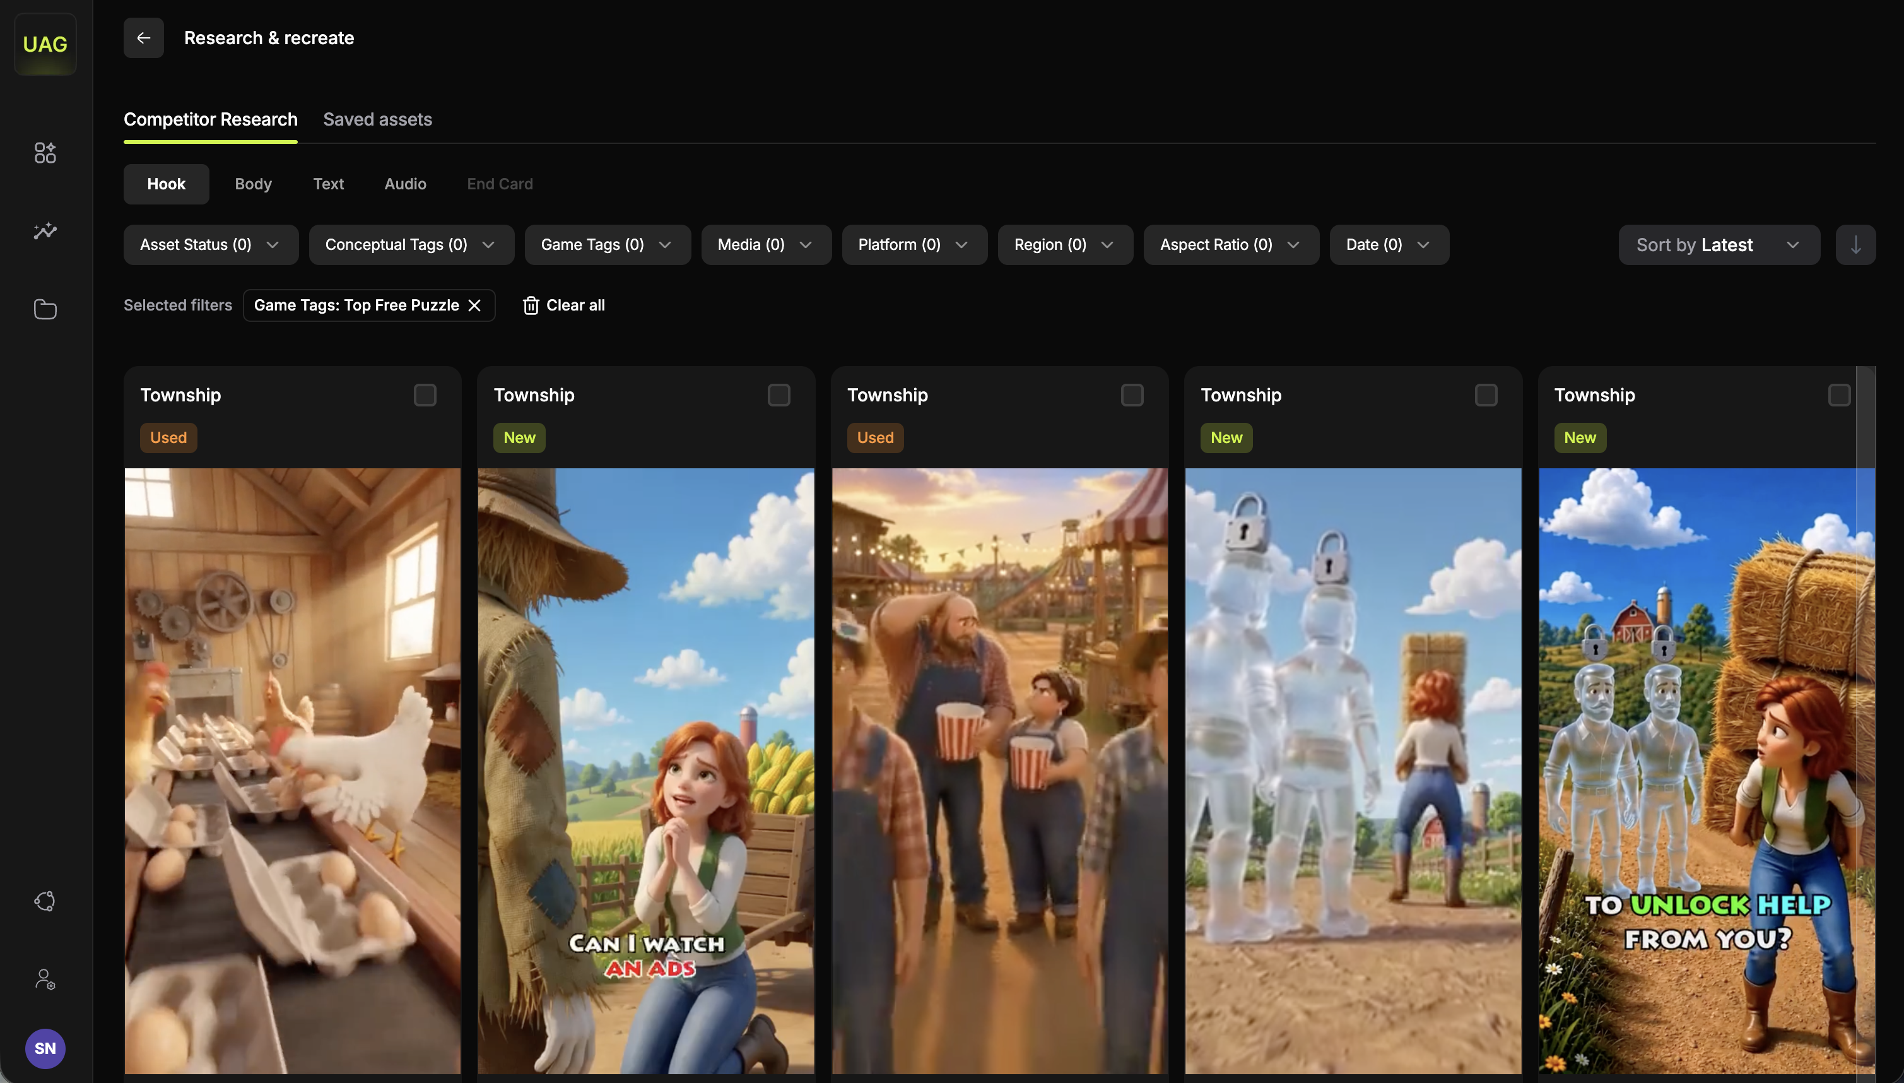Select the popcorn Township card checkbox
This screenshot has height=1083, width=1904.
coord(1132,395)
